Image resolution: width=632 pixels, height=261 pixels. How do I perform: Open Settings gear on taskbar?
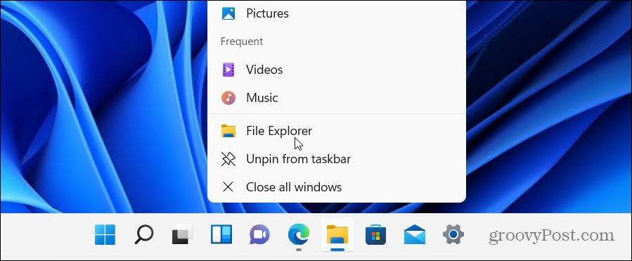pos(453,234)
